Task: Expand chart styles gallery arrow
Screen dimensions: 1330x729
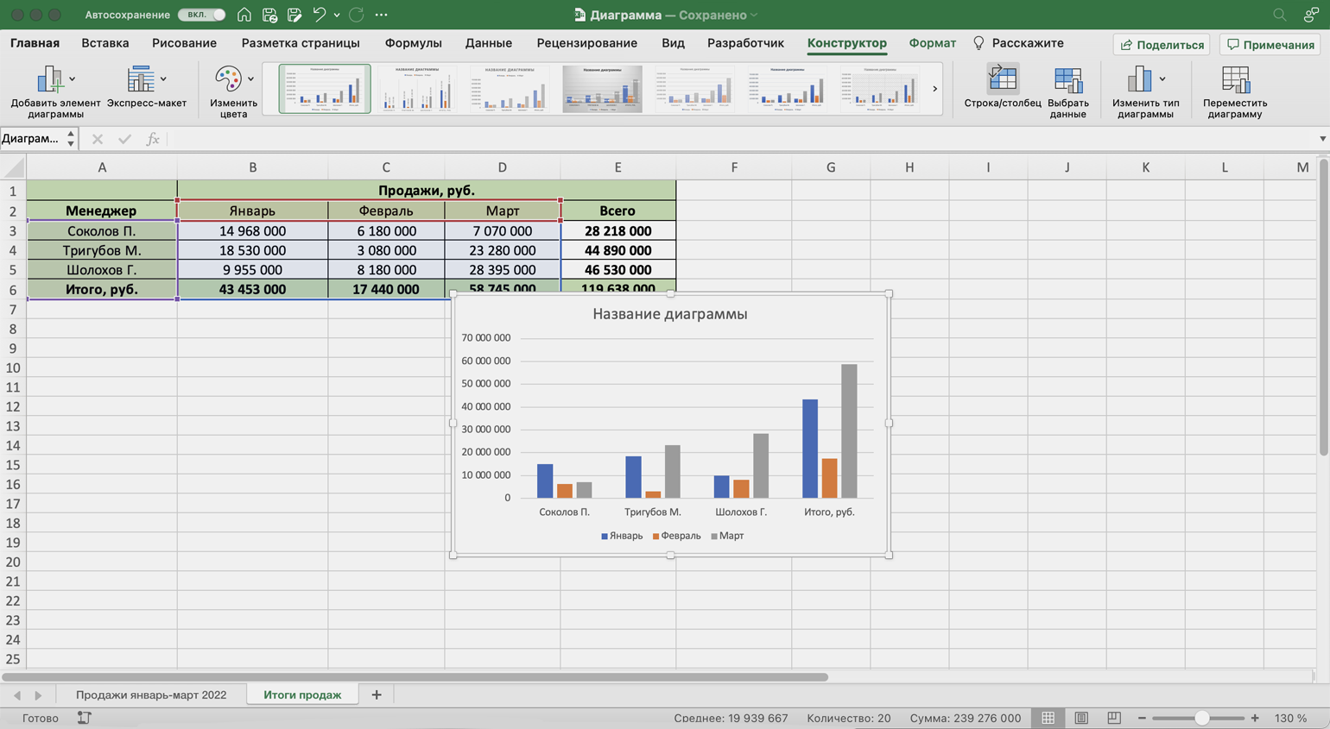Action: tap(934, 89)
